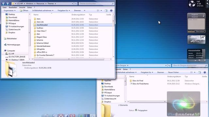The image size is (209, 117).
Task: Open 'Freigeben für' dropdown in Themes window
Action: point(64,10)
